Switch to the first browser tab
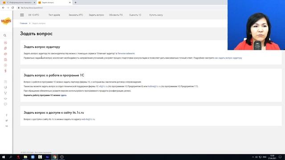 point(19,3)
